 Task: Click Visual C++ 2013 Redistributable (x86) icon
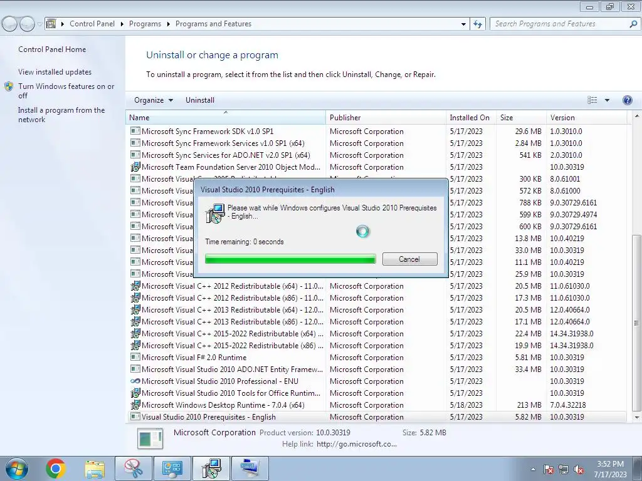(x=135, y=321)
